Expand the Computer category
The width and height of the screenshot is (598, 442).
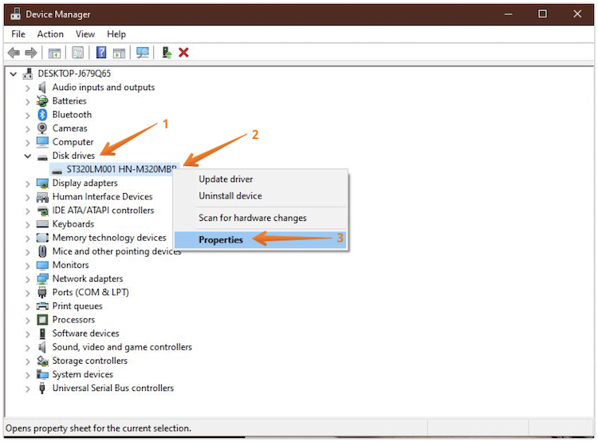[27, 142]
